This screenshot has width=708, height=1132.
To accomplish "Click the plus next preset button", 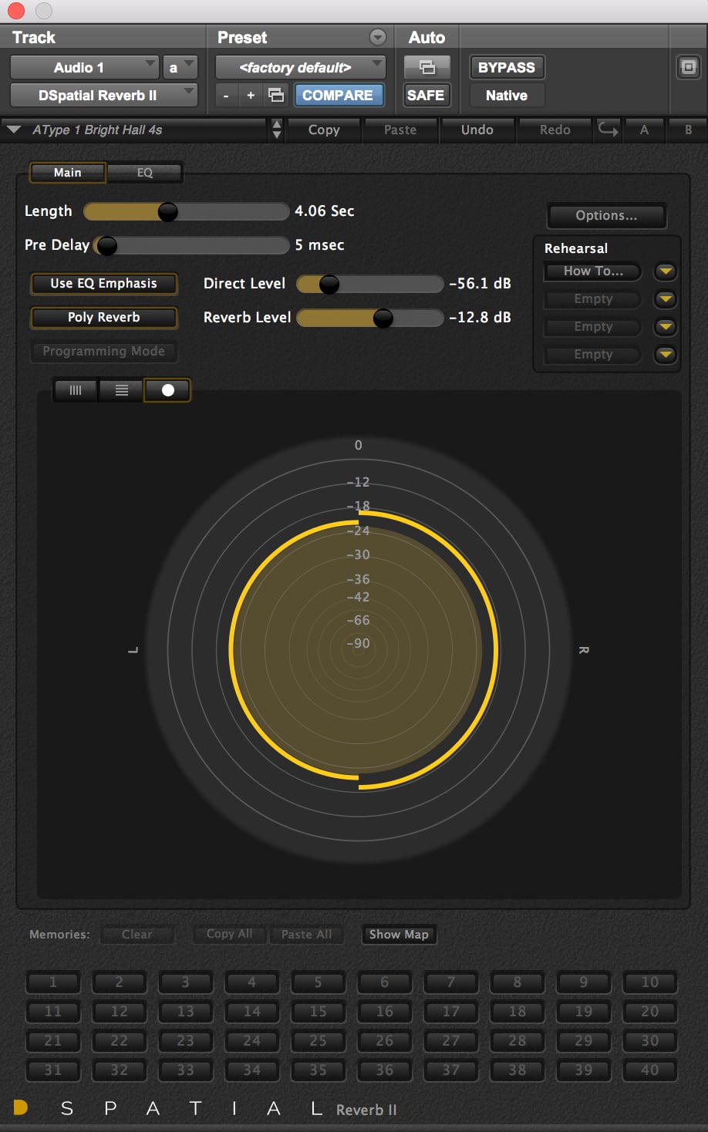I will [251, 96].
